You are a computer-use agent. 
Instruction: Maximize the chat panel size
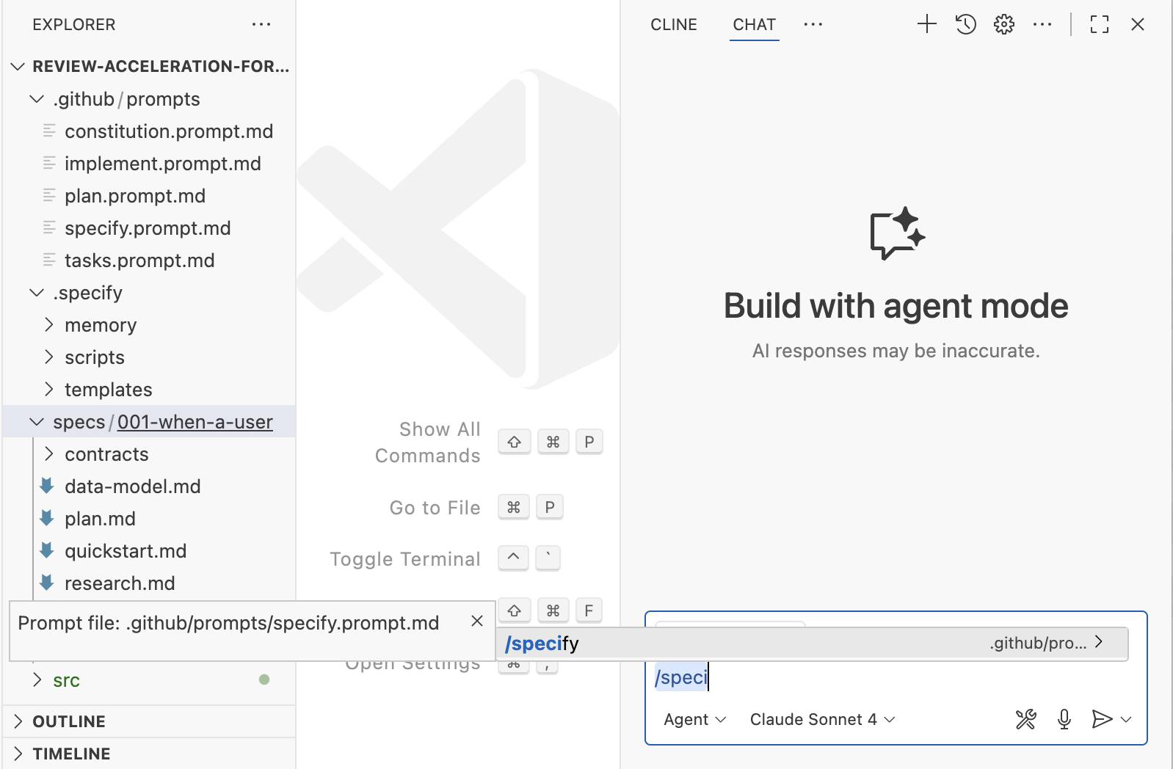click(1099, 24)
